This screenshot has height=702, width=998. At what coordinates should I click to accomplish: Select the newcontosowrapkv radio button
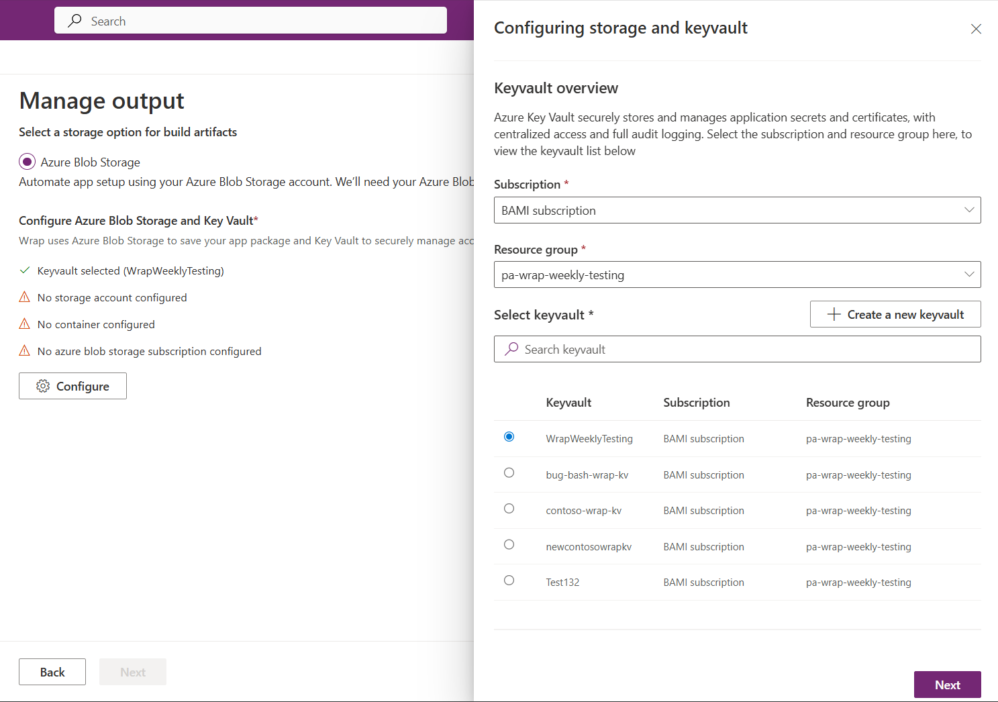(x=509, y=545)
